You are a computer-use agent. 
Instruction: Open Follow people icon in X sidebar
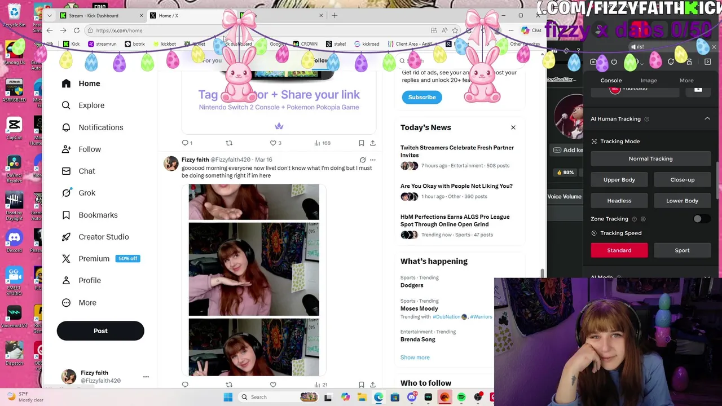[66, 149]
